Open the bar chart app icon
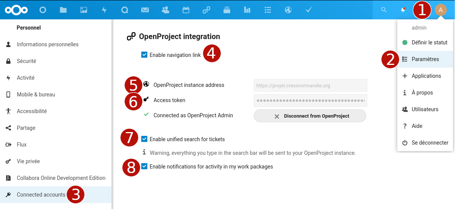This screenshot has height=211, width=456. 247,10
